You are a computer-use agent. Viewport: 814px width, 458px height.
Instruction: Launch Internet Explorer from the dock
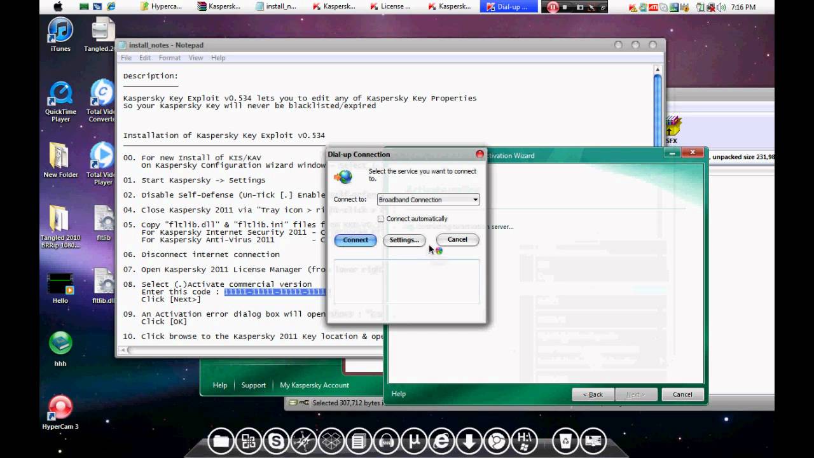[x=441, y=441]
